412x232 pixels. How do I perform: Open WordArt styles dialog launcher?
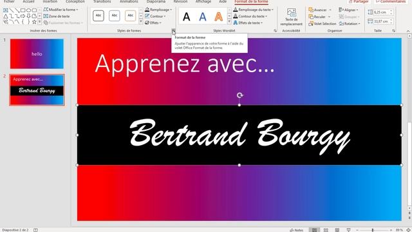pos(275,31)
